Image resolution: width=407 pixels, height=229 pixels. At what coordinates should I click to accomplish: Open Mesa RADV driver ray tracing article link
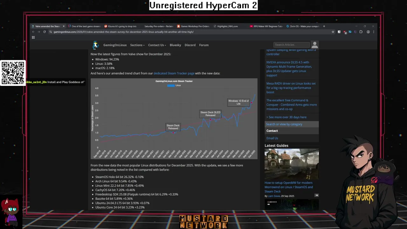coord(291,88)
